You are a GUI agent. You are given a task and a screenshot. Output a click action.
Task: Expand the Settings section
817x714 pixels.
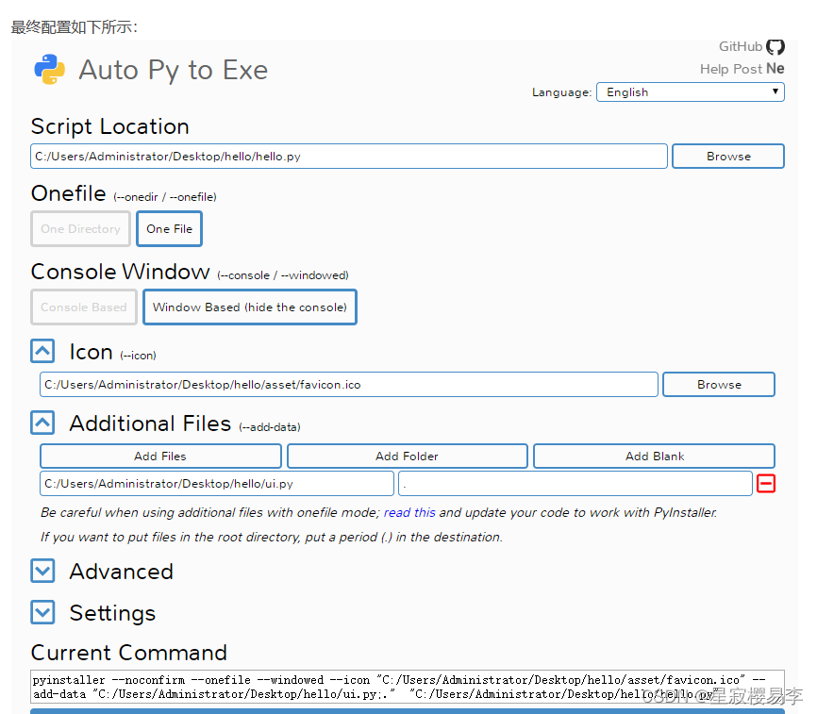pos(42,612)
